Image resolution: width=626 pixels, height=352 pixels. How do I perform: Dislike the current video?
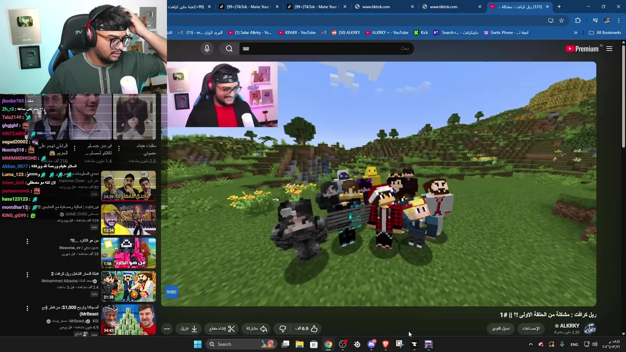point(283,329)
